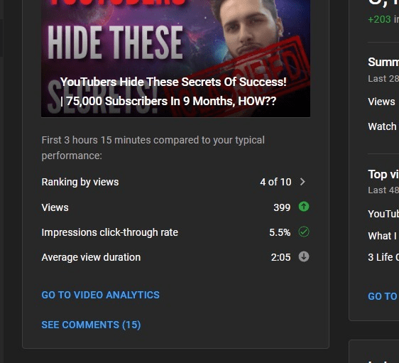Open GO TO VIDEO ANALYTICS link
Screen dimensions: 399x363
tap(101, 295)
